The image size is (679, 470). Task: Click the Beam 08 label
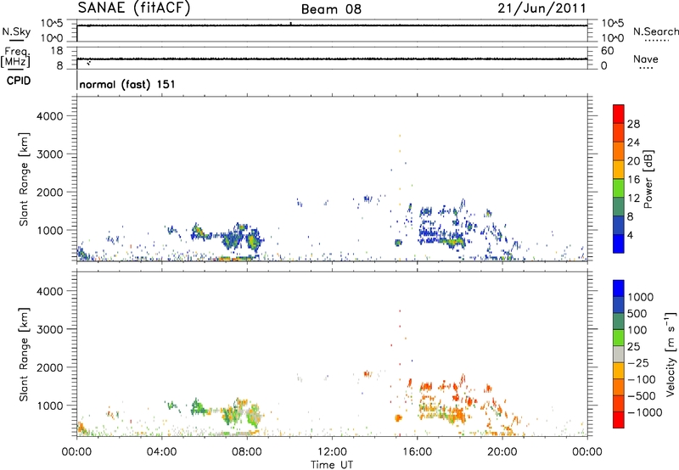pyautogui.click(x=331, y=9)
